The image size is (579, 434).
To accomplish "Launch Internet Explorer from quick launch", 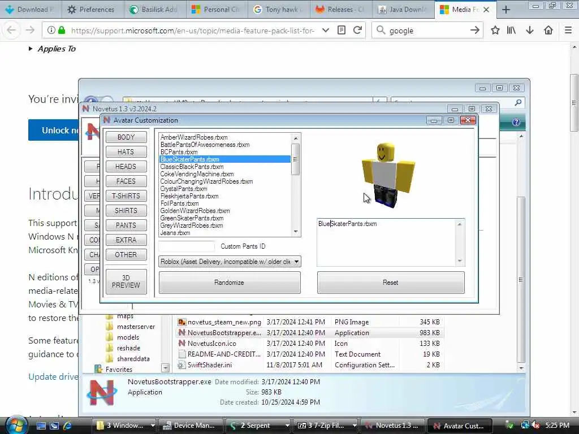I will point(68,426).
